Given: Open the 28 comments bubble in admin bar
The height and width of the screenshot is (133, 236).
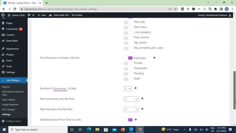Looking at the screenshot, I should coord(31,15).
